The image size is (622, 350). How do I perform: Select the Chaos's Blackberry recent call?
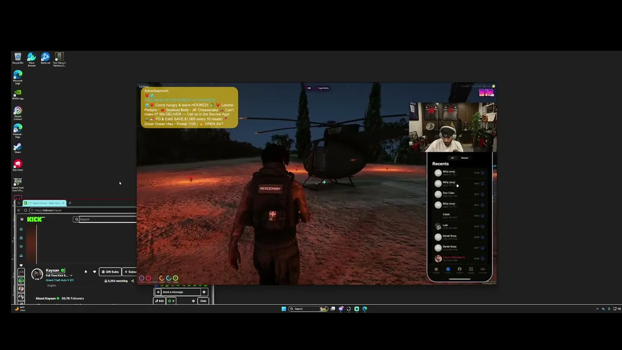pos(458,259)
